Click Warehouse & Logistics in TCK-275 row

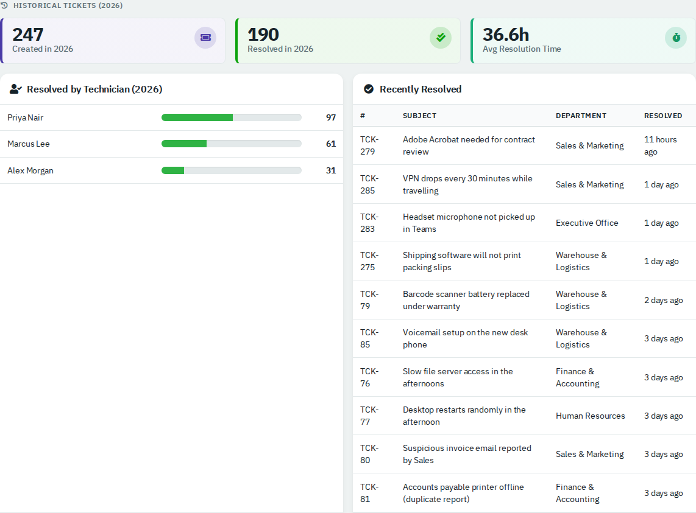point(581,261)
